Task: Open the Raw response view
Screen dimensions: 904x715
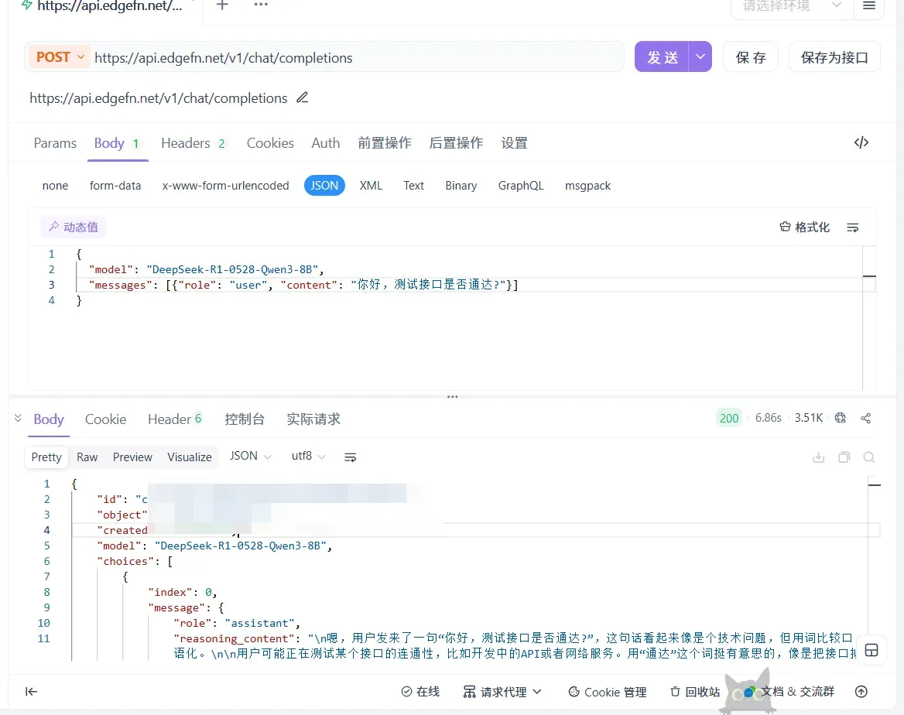Action: [87, 457]
